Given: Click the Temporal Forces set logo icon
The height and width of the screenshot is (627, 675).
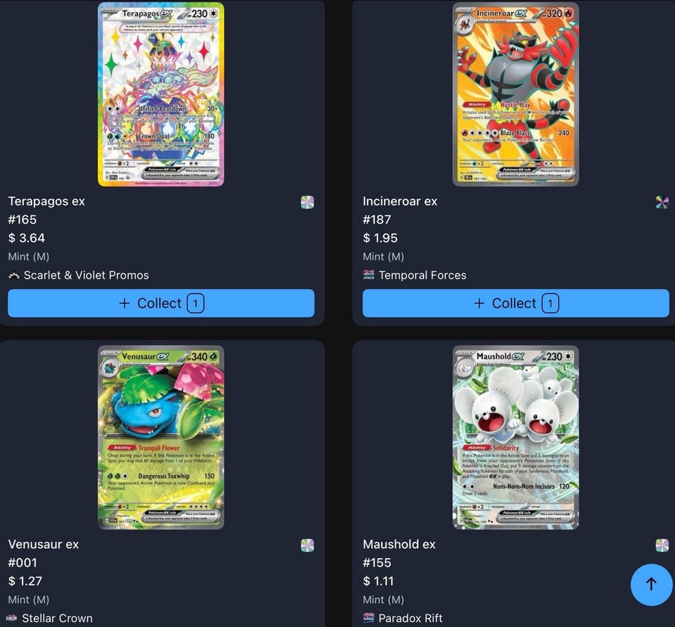Looking at the screenshot, I should [x=368, y=275].
